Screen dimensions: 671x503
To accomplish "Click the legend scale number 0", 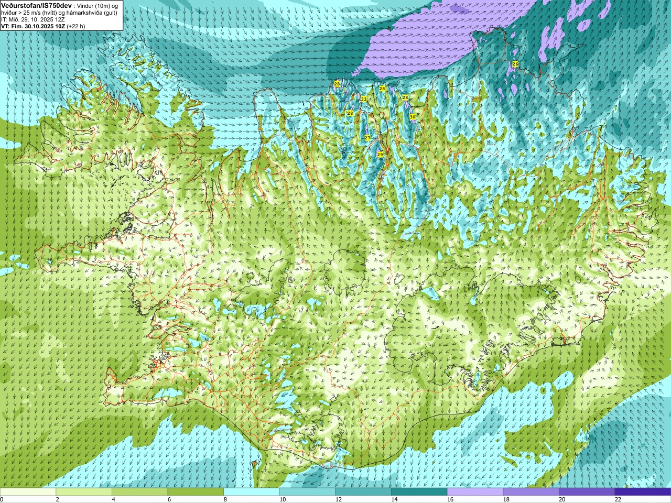I will click(x=2, y=499).
